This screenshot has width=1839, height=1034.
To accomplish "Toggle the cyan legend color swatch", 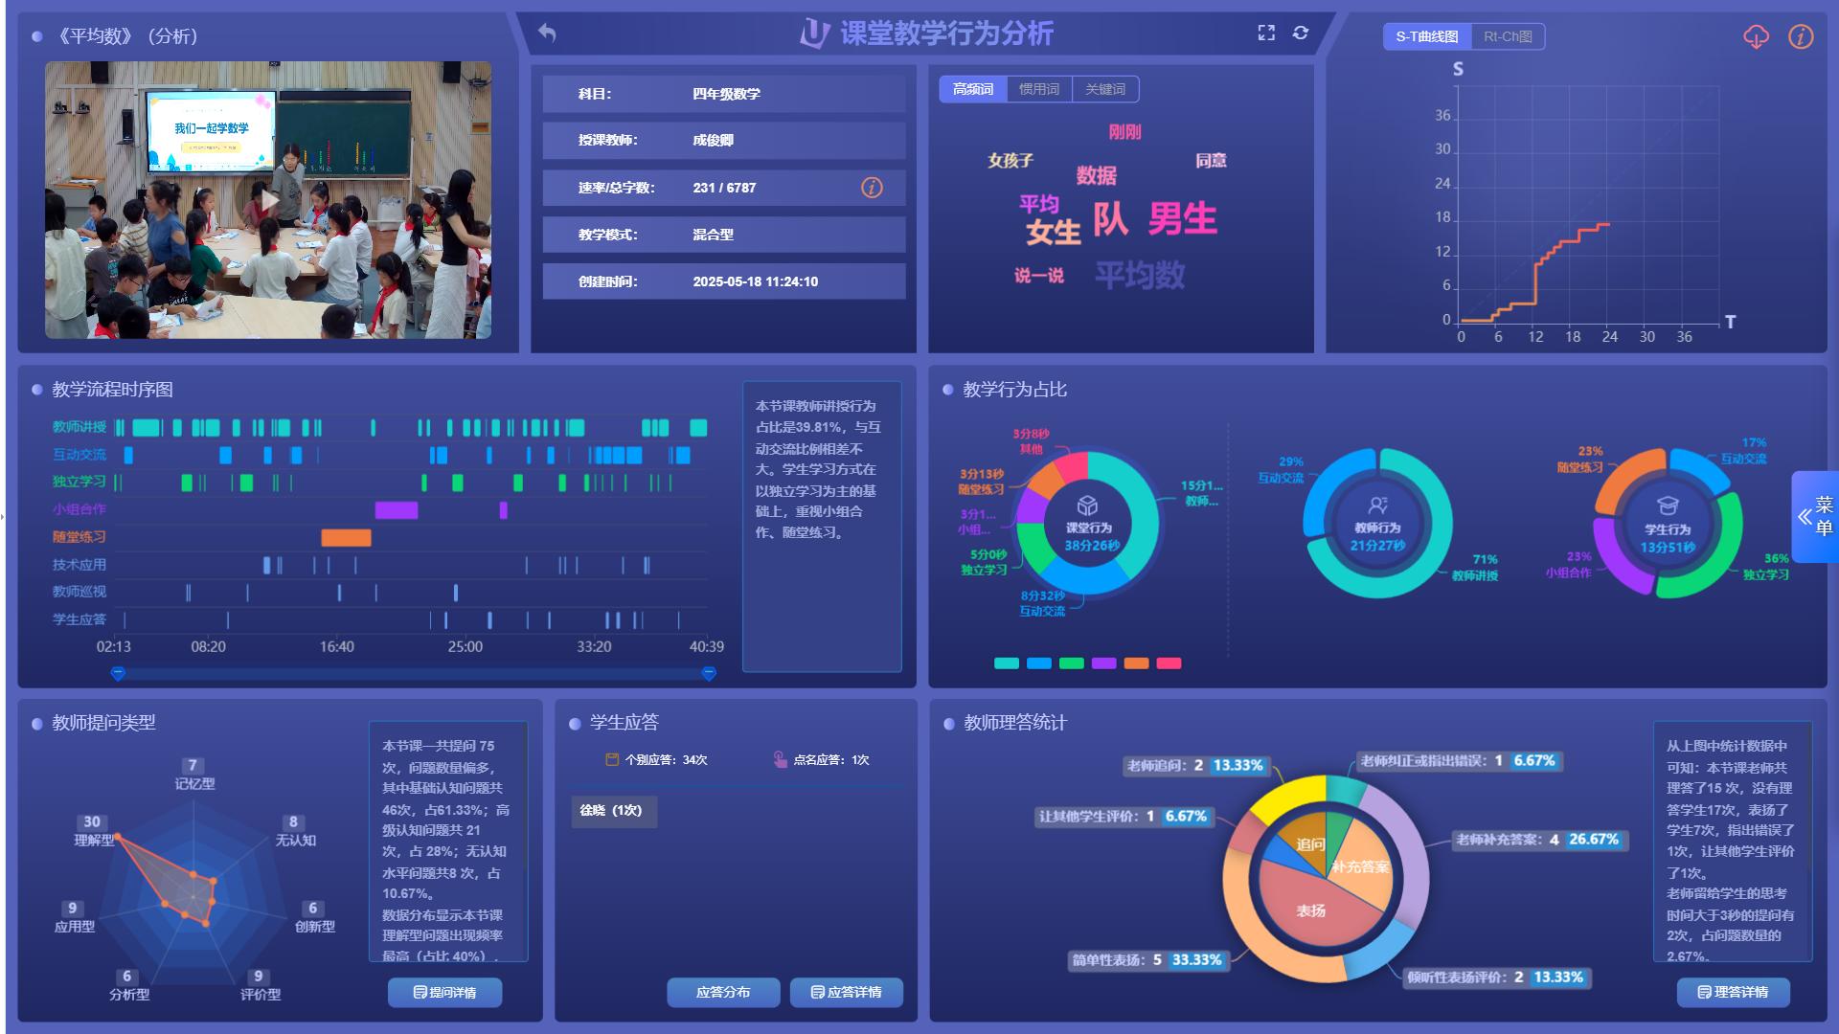I will tap(1006, 663).
